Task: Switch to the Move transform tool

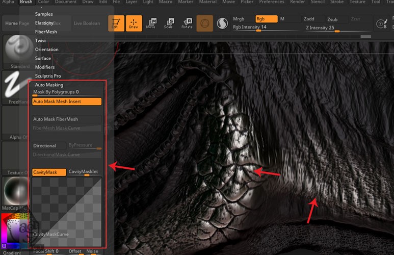Action: point(151,23)
